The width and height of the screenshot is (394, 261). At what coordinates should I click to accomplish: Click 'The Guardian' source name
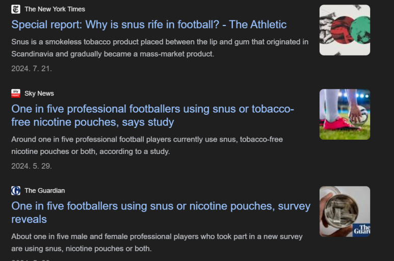(45, 191)
